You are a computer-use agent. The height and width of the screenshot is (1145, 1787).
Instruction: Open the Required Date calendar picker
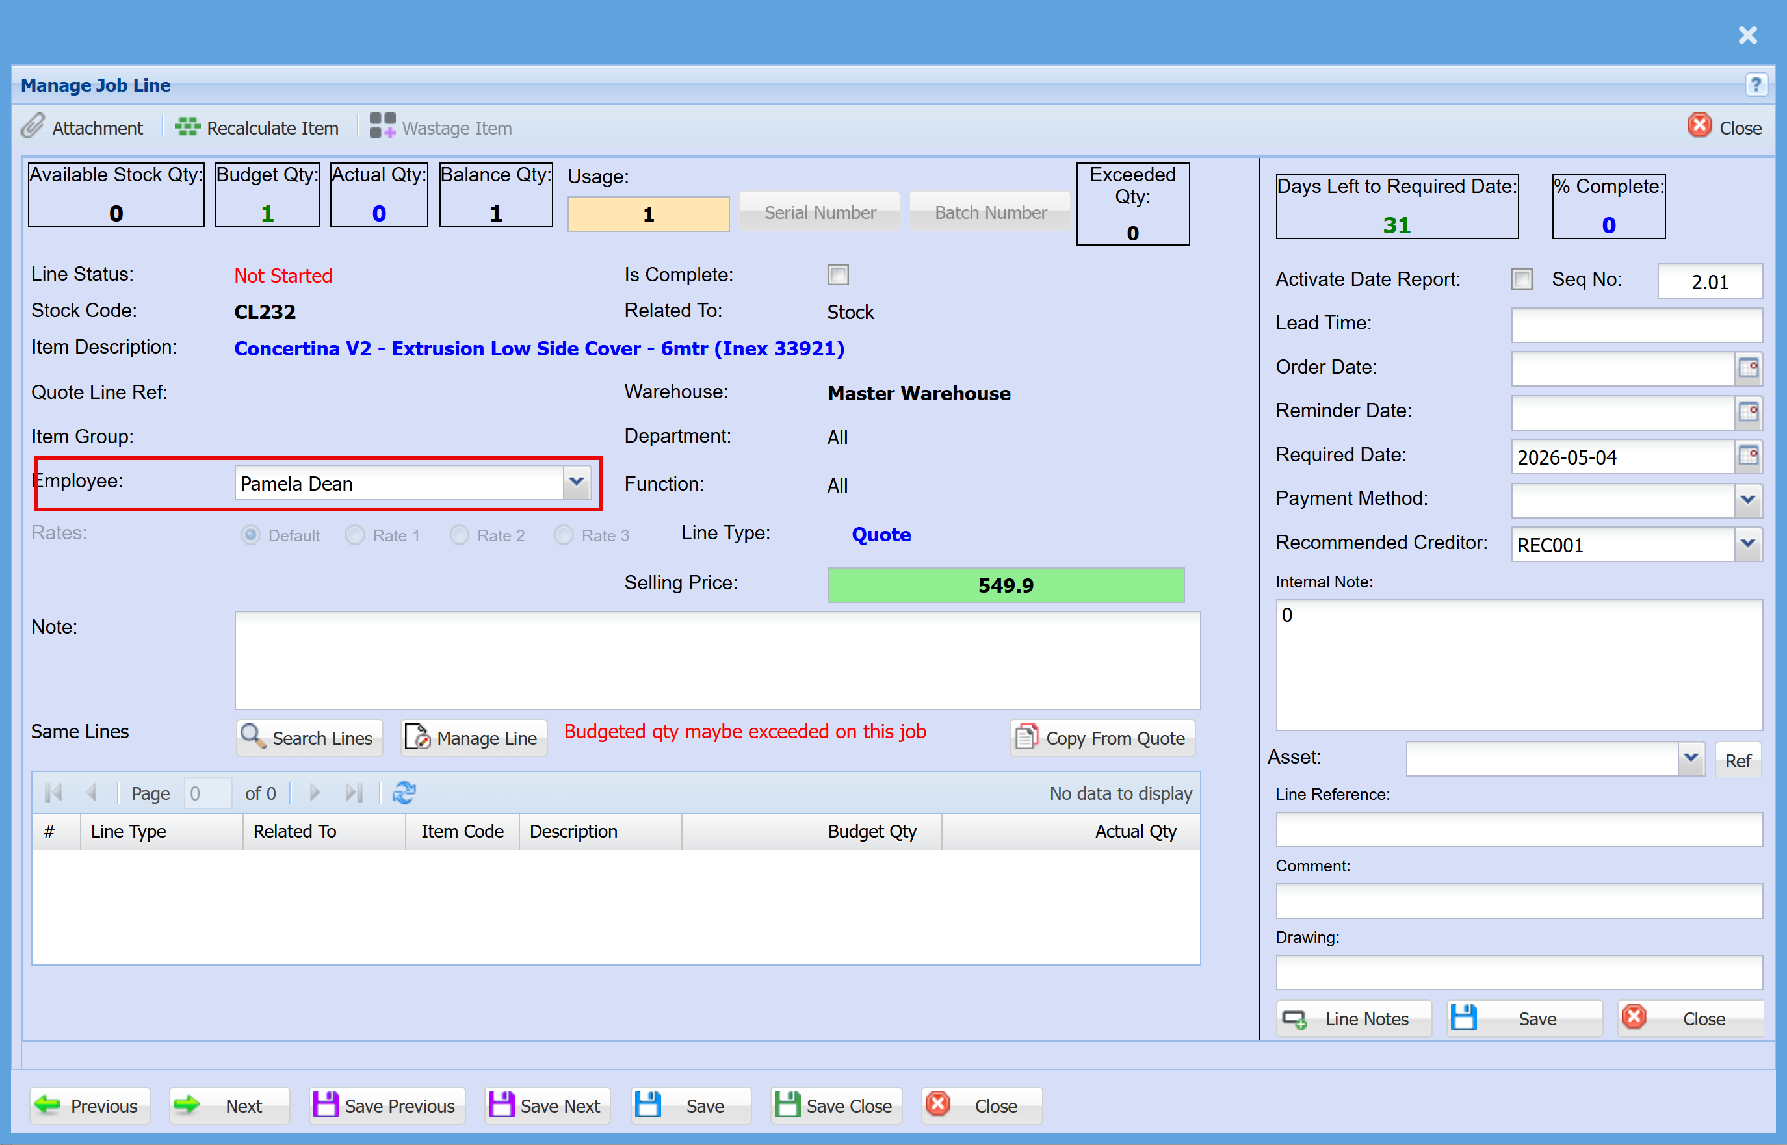click(1749, 455)
